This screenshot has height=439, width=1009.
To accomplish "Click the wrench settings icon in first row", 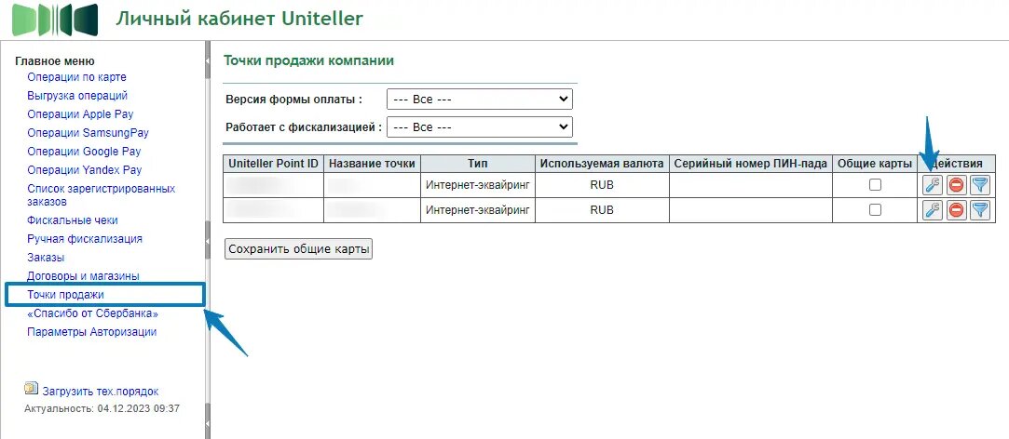I will (933, 185).
